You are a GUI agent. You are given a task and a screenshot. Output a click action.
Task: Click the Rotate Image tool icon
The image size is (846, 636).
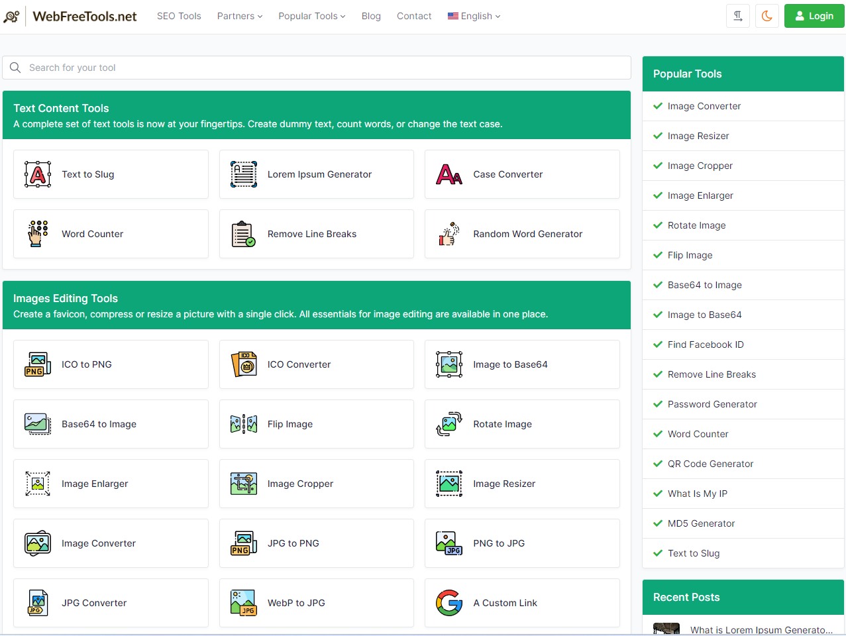(x=449, y=424)
